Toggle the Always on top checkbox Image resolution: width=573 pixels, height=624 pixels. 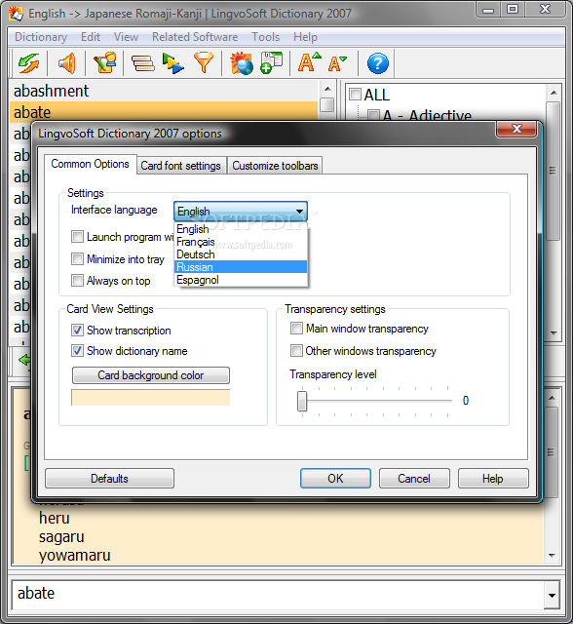pyautogui.click(x=77, y=280)
